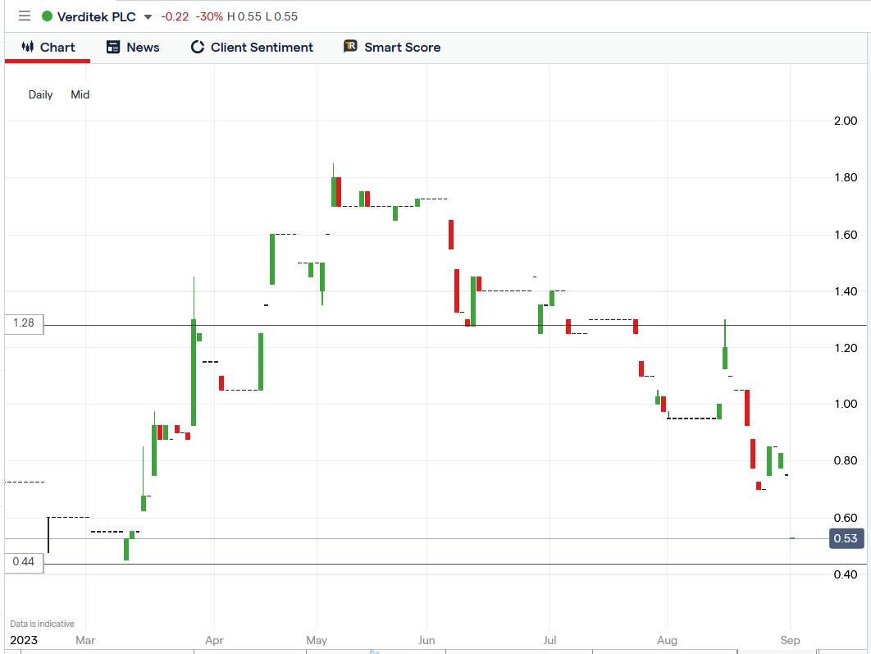The image size is (871, 654).
Task: Click the H 0.55 high value
Action: coord(244,16)
